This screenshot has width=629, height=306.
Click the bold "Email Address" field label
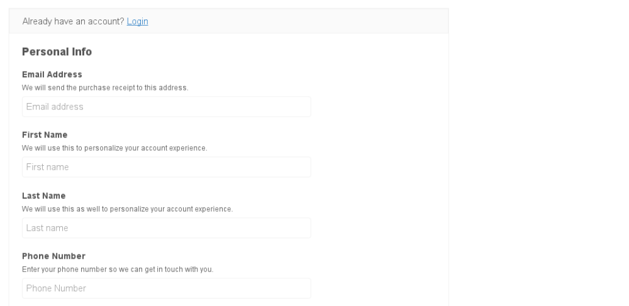click(52, 75)
